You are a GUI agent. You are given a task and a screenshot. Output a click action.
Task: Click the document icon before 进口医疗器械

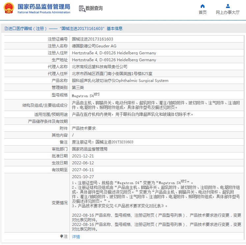[6, 29]
